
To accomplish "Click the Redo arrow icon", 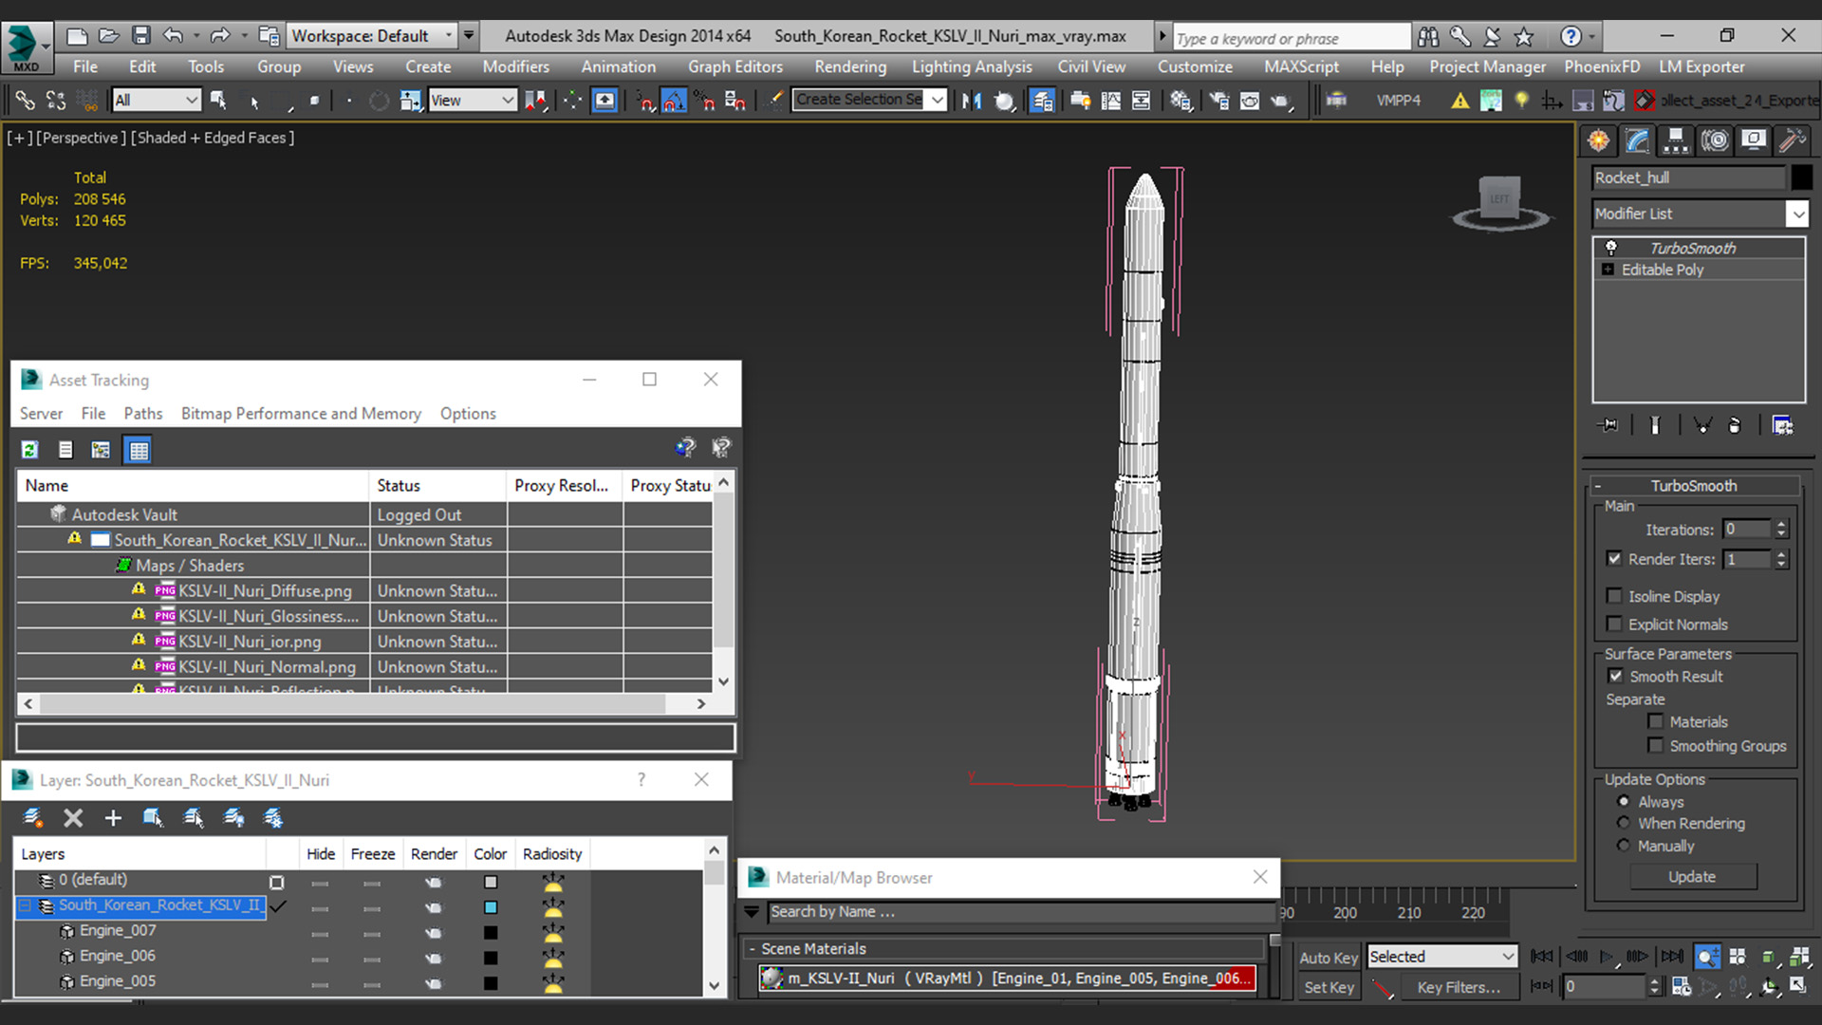I will (x=220, y=36).
